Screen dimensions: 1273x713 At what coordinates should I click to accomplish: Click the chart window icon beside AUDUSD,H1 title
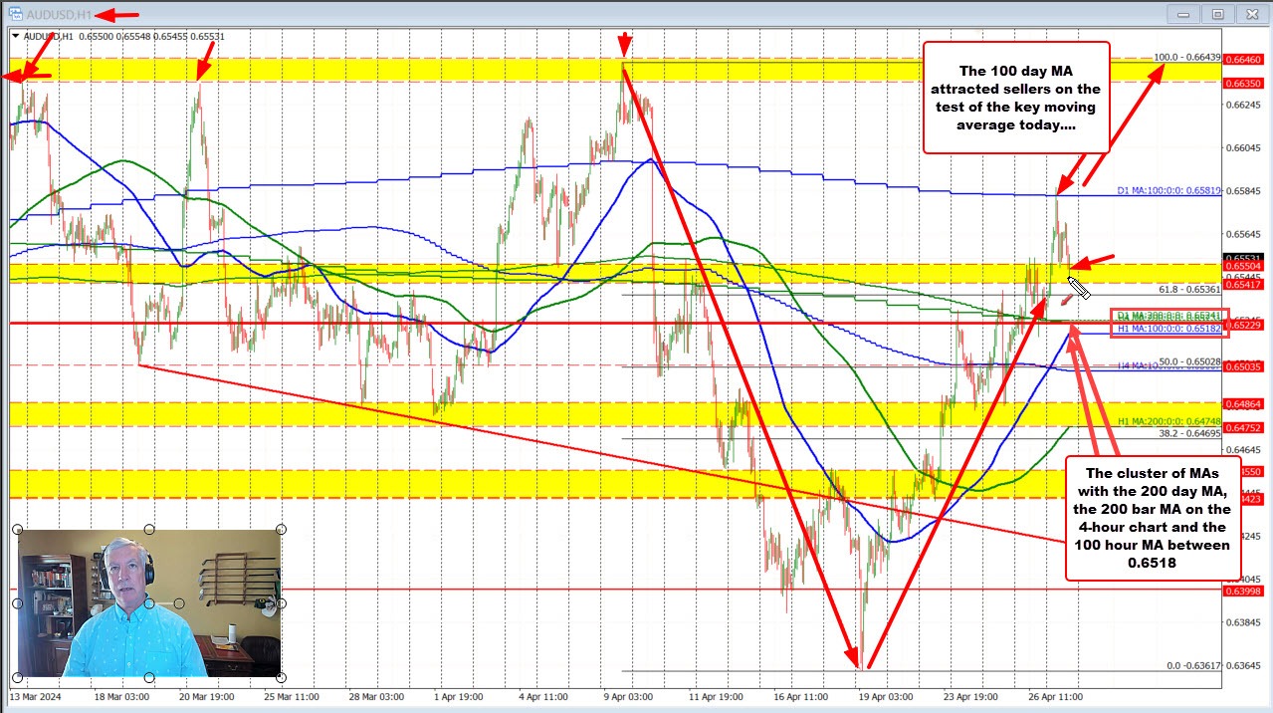point(18,14)
